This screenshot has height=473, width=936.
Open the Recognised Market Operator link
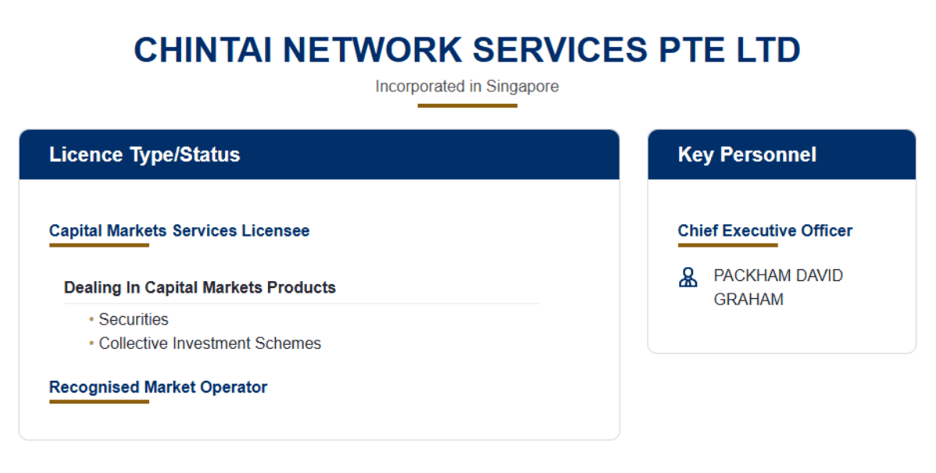[x=158, y=387]
